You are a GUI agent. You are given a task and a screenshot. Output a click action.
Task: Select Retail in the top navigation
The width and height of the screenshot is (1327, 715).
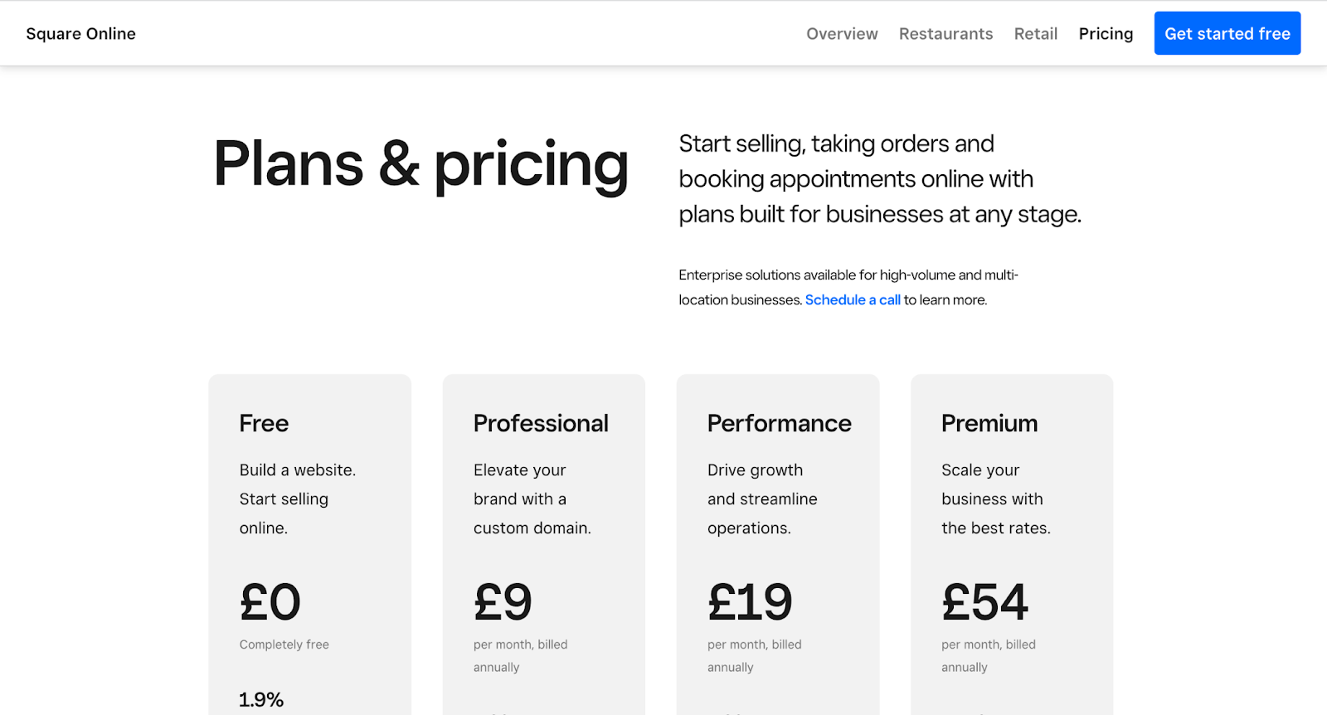click(x=1035, y=34)
